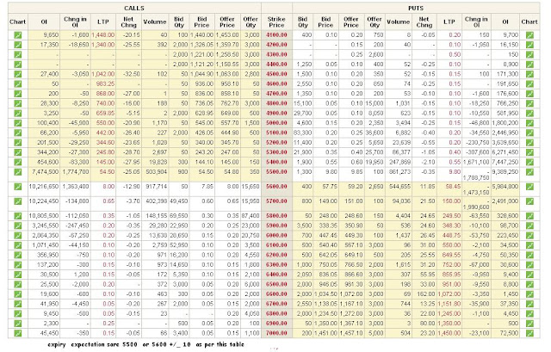Click the calls change in OI value 1,774,700
This screenshot has width=551, height=352.
click(76, 172)
